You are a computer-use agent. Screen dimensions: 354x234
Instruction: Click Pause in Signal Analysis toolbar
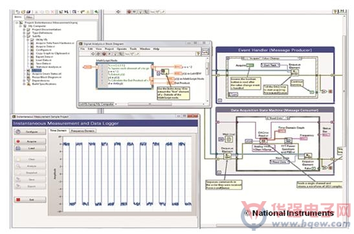coord(109,54)
